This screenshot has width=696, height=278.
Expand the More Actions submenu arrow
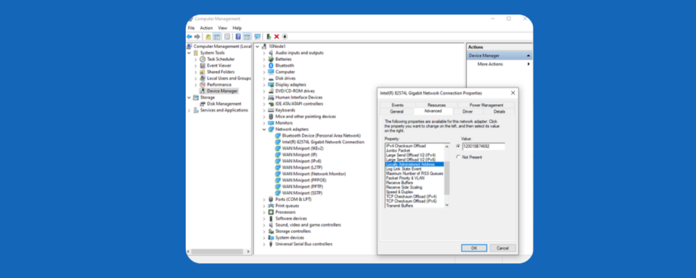pyautogui.click(x=528, y=64)
